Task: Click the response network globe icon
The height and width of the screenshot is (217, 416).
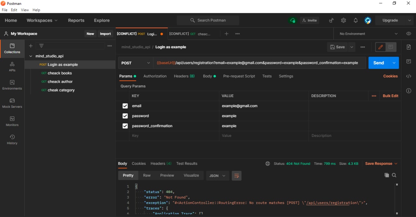Action: [268, 164]
